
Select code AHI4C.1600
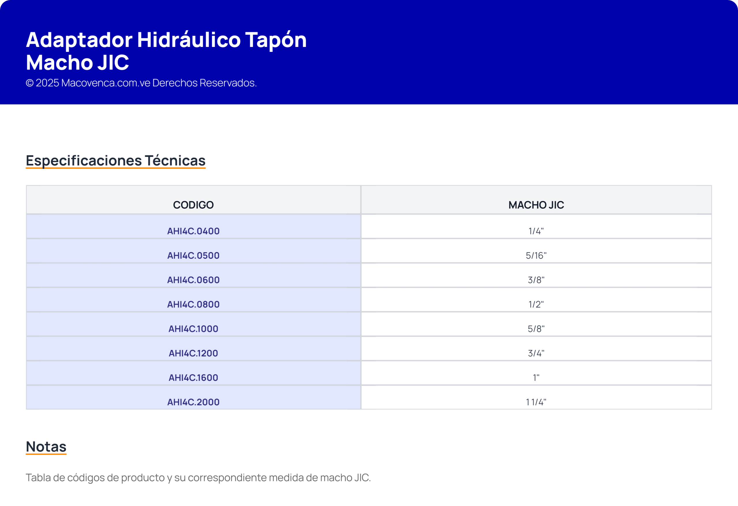click(x=193, y=378)
